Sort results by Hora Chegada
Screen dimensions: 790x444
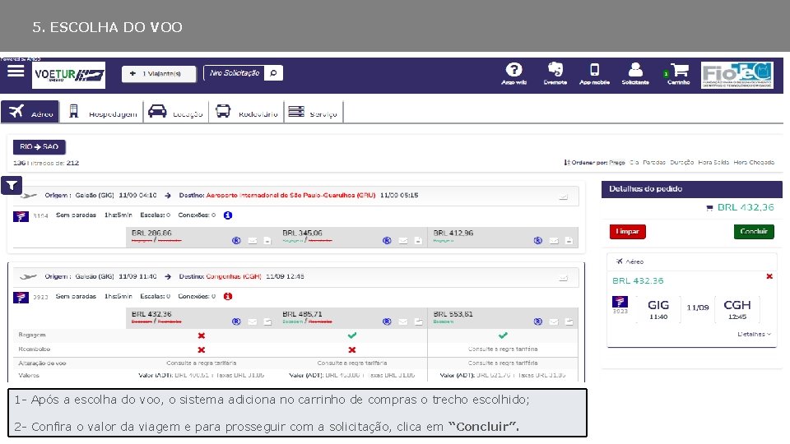coord(754,162)
